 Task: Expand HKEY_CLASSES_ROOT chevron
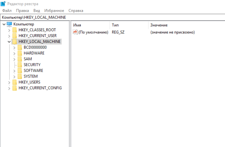coord(9,30)
